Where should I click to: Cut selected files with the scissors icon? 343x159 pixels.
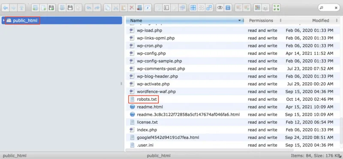(115, 8)
